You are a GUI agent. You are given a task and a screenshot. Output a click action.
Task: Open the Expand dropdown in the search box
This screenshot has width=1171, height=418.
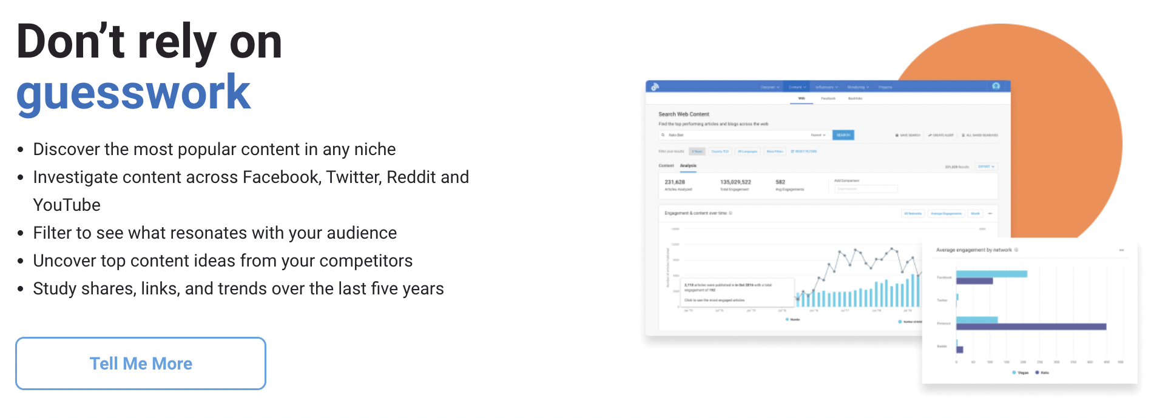point(818,135)
